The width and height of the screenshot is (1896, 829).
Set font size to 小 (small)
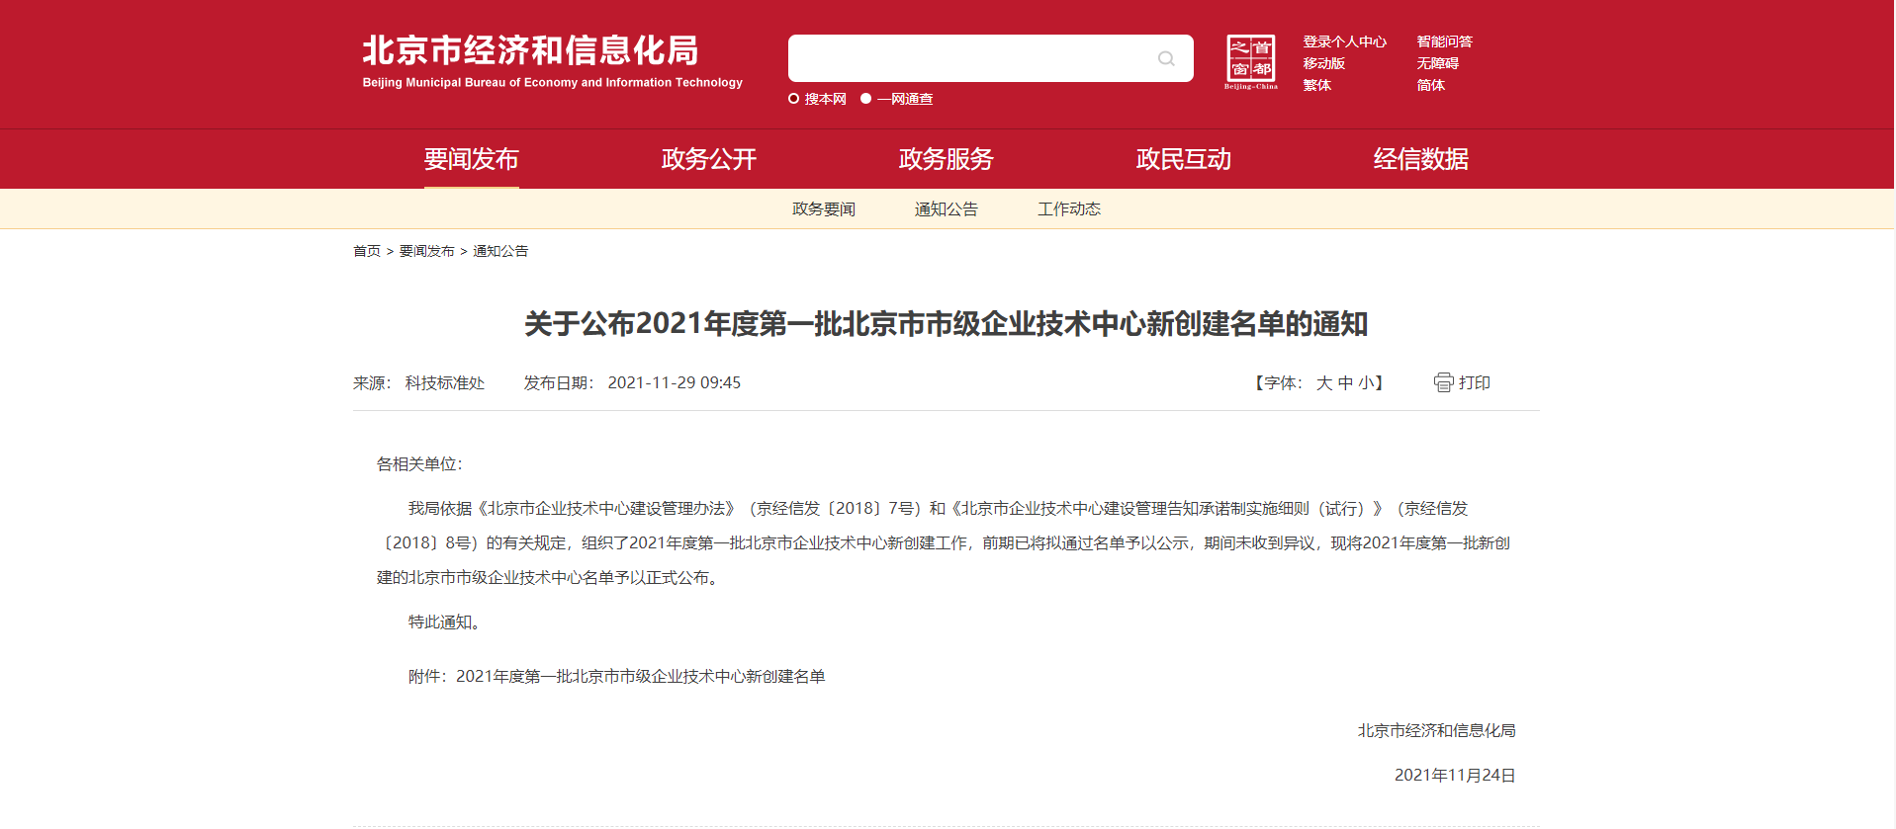tap(1365, 383)
